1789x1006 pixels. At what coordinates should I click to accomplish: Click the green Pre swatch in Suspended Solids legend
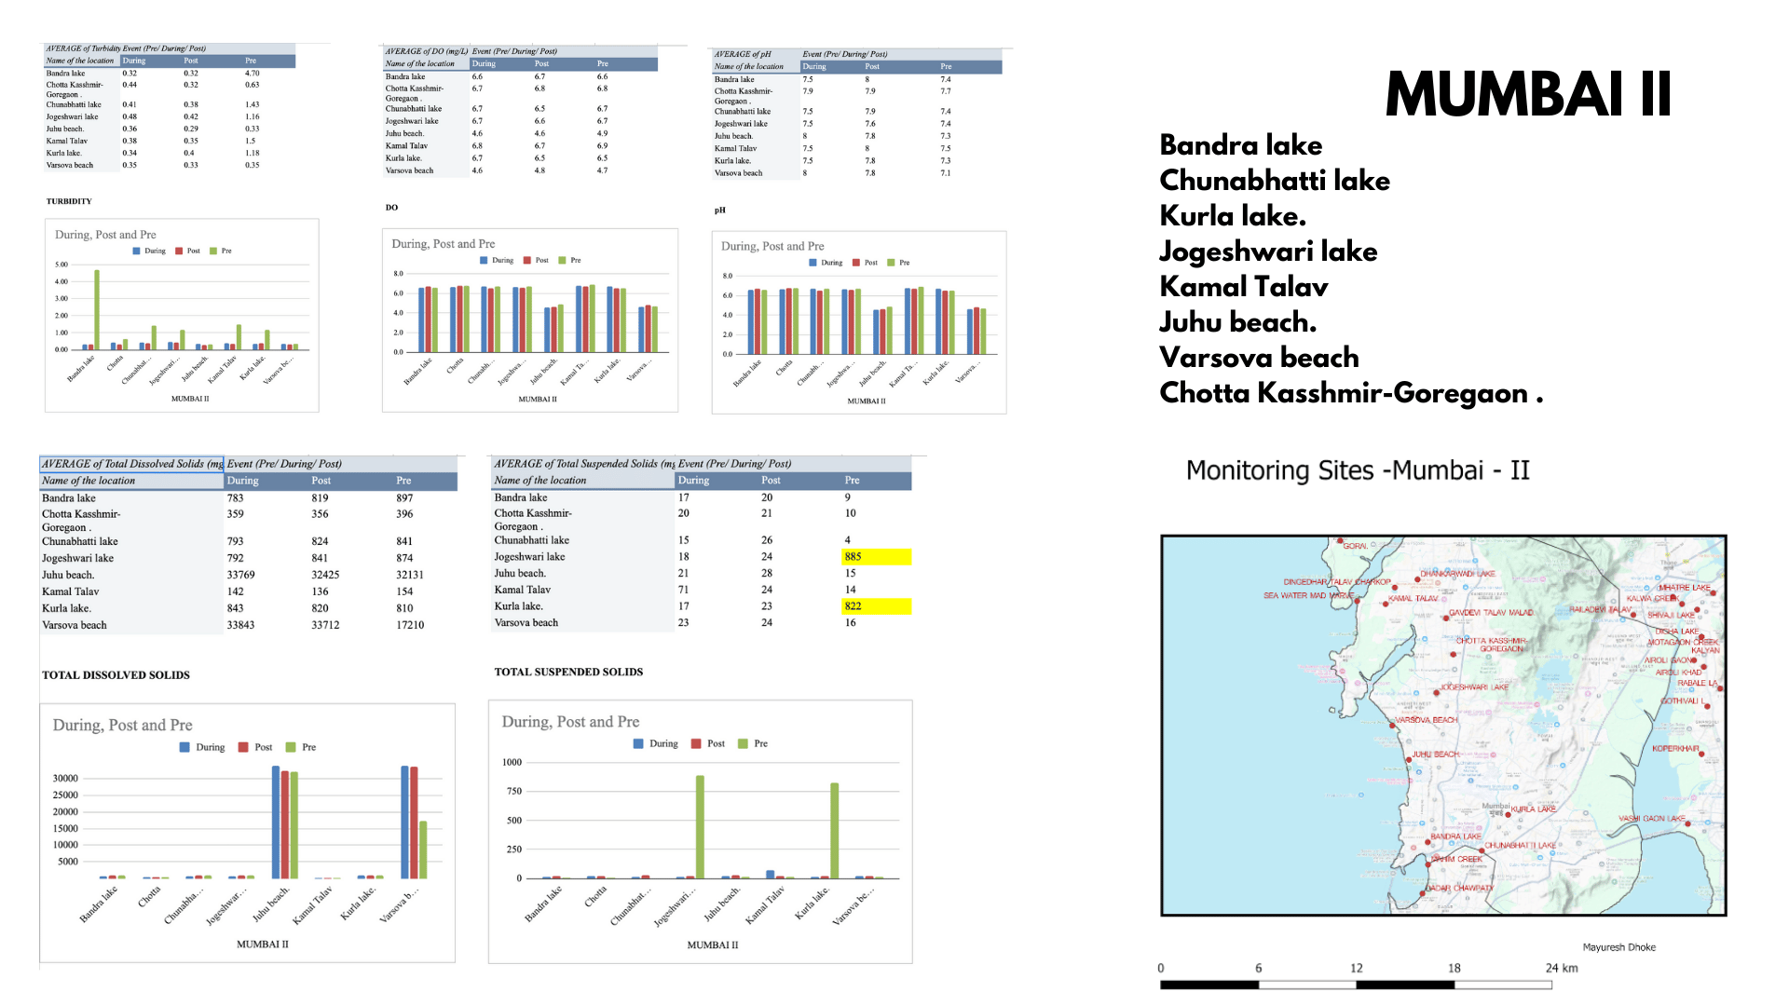click(743, 743)
